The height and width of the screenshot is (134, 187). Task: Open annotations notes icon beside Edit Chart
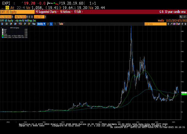coord(182,24)
